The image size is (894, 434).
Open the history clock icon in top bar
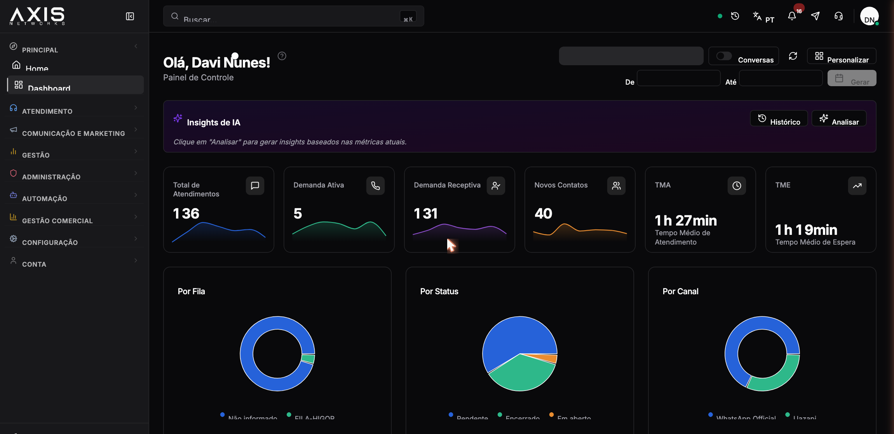735,16
